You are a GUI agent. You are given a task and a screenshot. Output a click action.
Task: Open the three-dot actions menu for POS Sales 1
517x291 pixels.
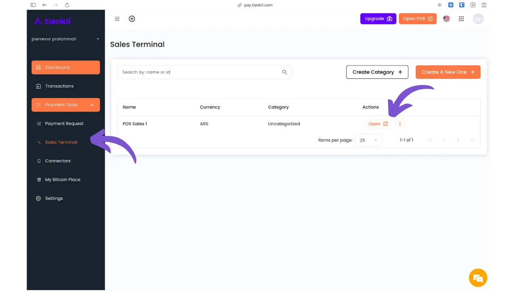400,124
